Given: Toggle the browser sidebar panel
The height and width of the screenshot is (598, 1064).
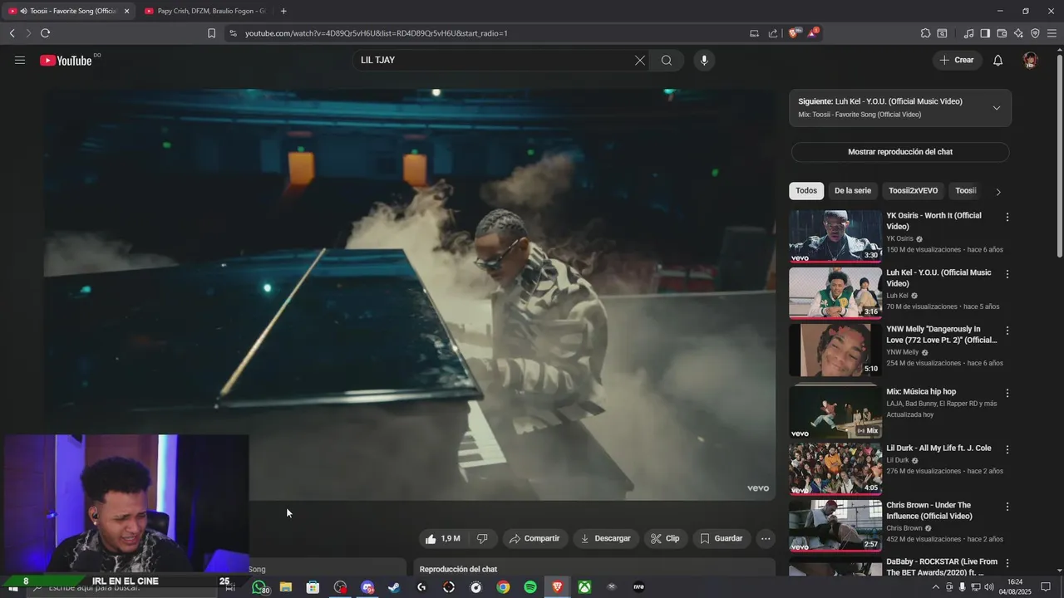Looking at the screenshot, I should tap(985, 33).
